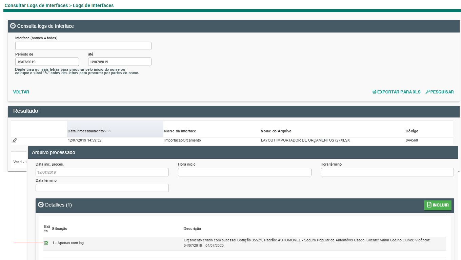Click green edit icon for Apenas com log

point(46,243)
